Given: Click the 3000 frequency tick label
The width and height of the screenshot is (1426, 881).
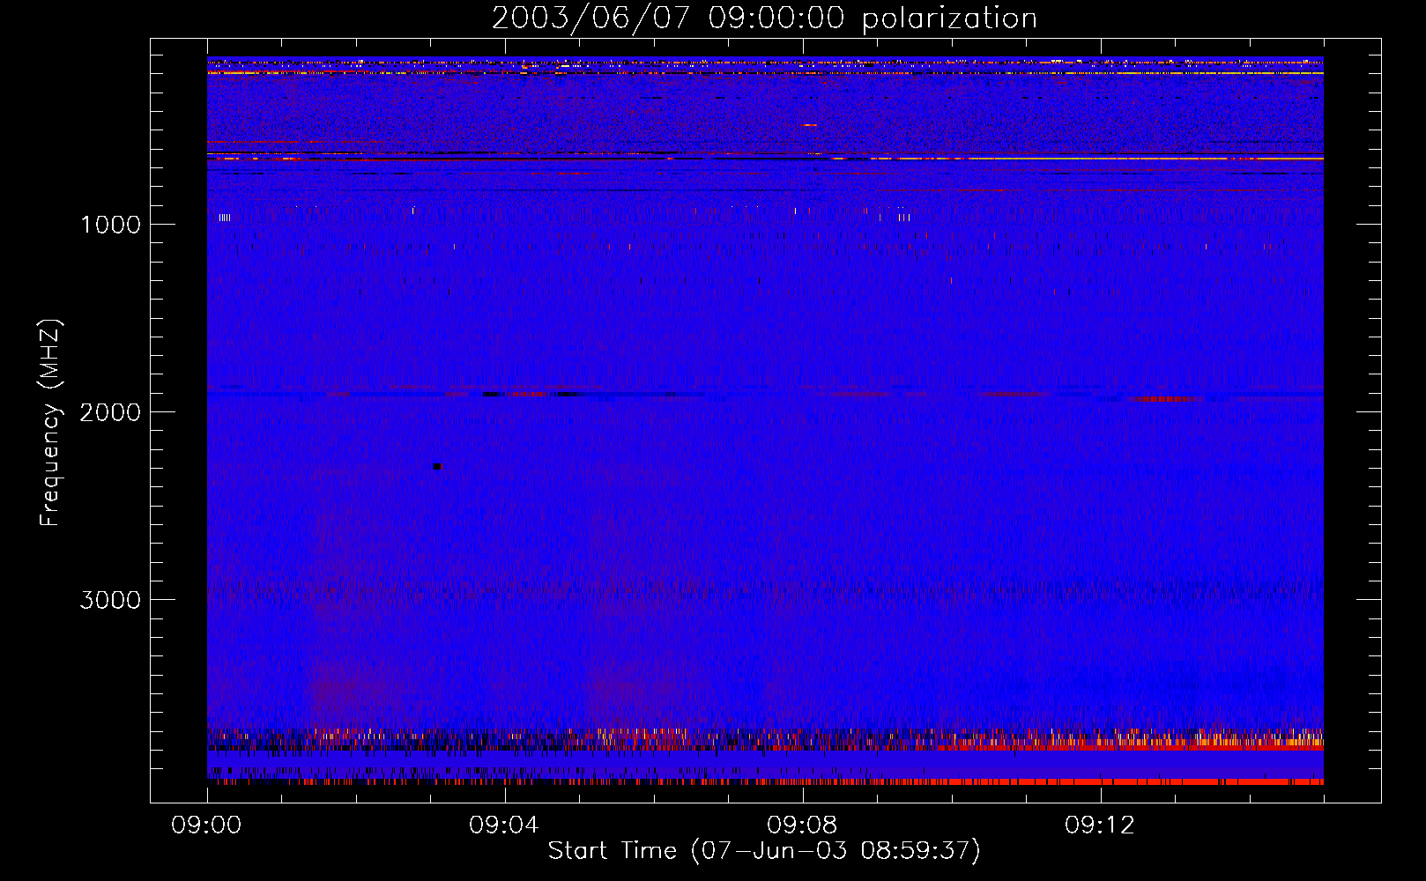Looking at the screenshot, I should point(110,600).
